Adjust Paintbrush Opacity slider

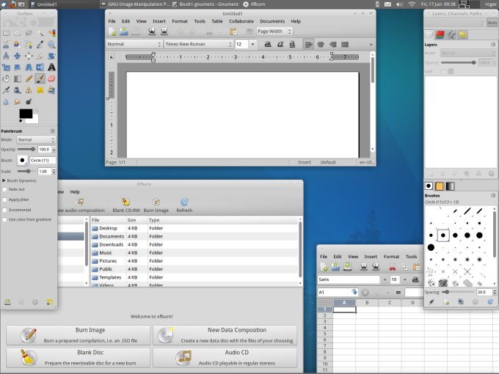pyautogui.click(x=26, y=149)
